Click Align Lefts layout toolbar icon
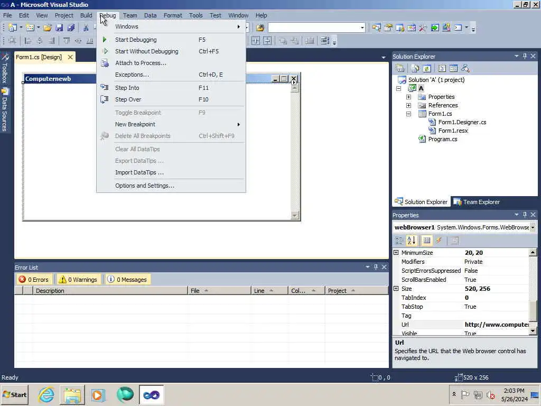The height and width of the screenshot is (406, 541). 28,41
